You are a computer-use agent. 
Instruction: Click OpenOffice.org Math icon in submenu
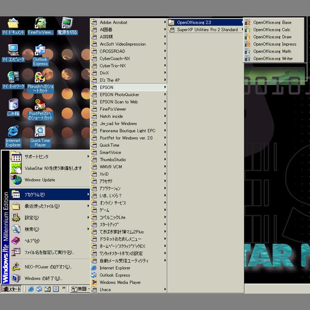pos(247,51)
